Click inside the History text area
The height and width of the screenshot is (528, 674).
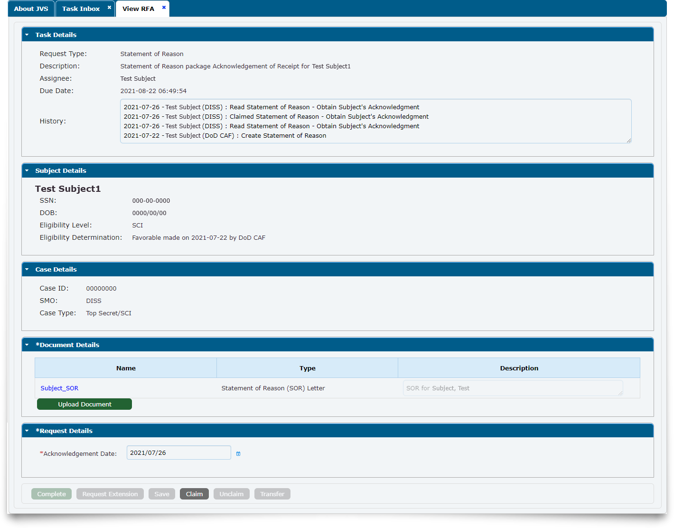pyautogui.click(x=375, y=121)
